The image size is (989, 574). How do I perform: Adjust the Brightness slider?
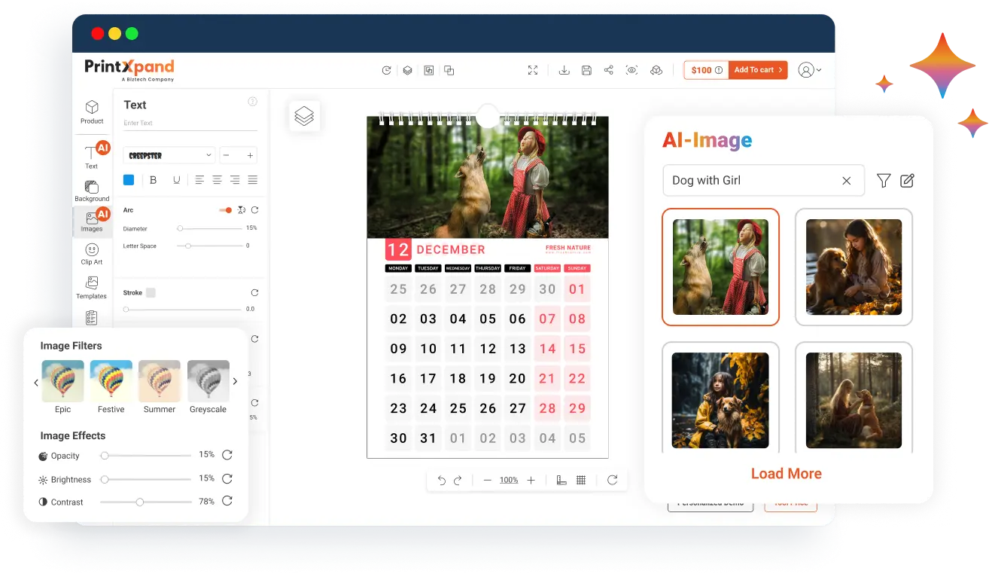(x=146, y=479)
